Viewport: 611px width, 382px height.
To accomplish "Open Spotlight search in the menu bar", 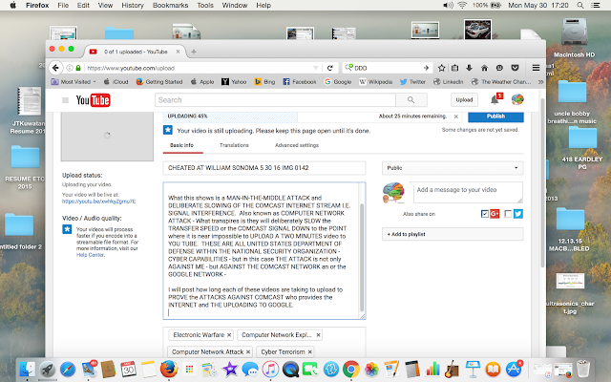I will click(x=580, y=6).
